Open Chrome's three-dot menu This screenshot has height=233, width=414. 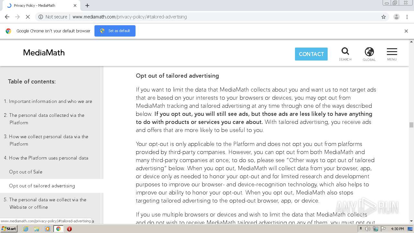click(x=407, y=17)
